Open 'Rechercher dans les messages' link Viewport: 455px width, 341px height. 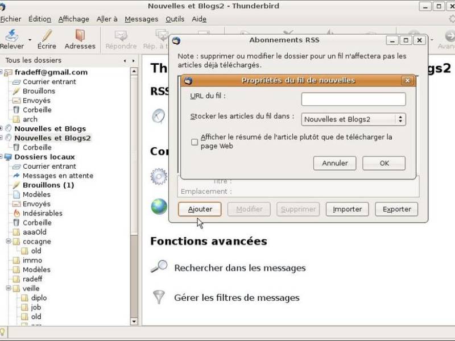(239, 268)
